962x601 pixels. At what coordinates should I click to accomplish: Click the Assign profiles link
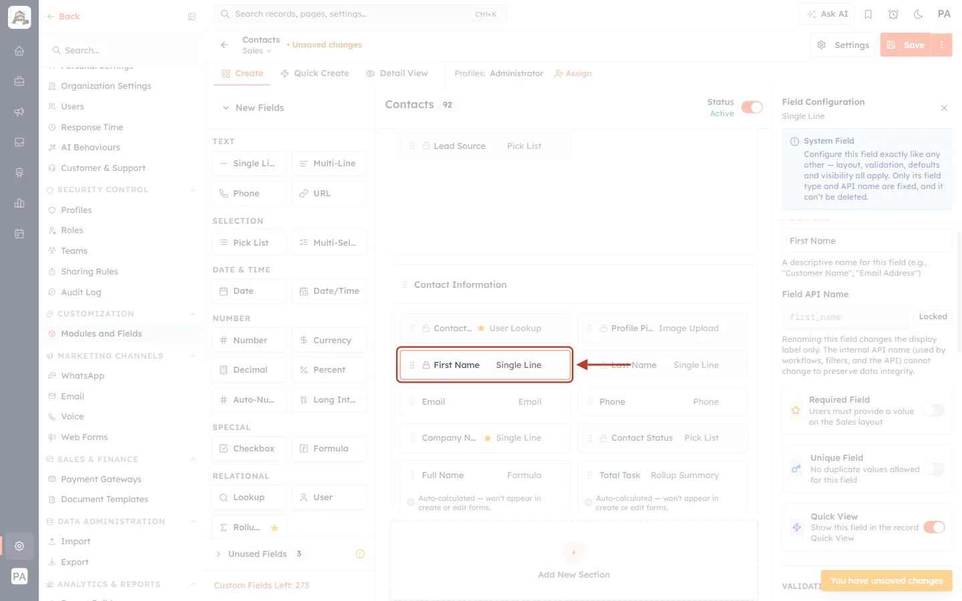pyautogui.click(x=573, y=73)
